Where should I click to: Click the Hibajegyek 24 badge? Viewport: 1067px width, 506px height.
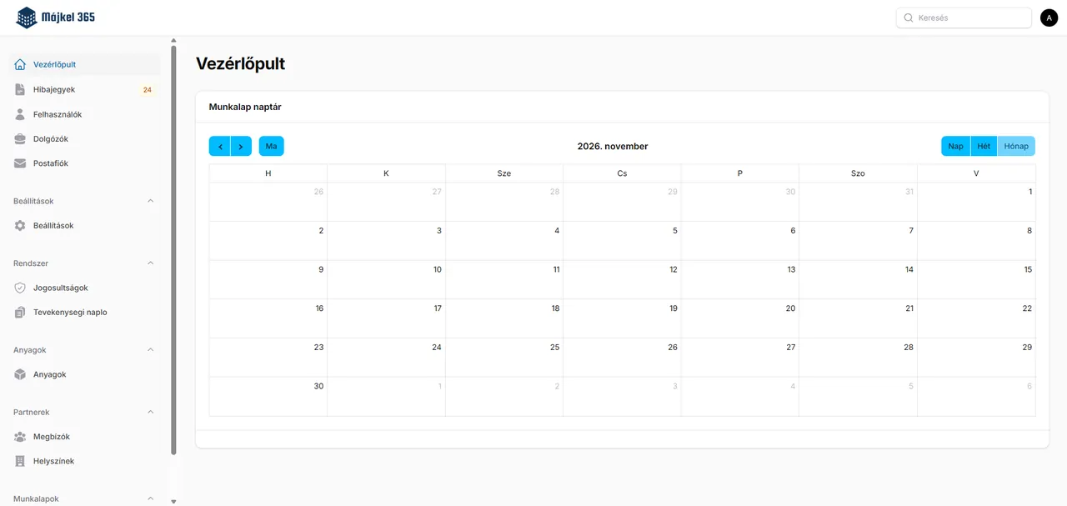(147, 90)
